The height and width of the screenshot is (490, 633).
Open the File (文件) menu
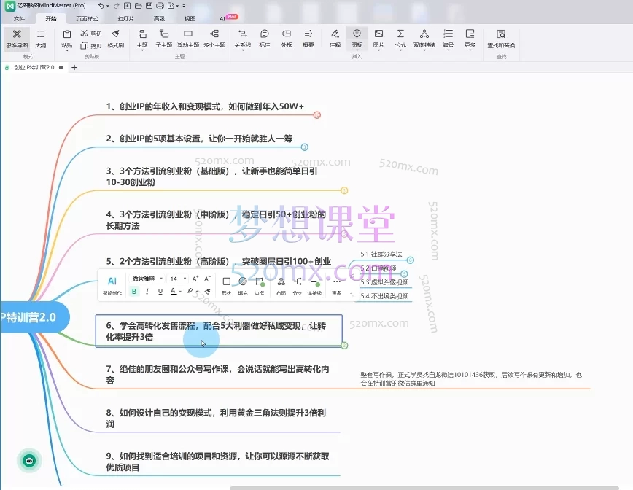pos(19,18)
